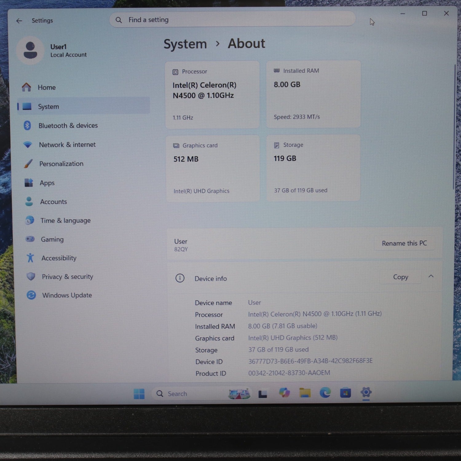This screenshot has width=461, height=461.
Task: Open the Windows Start menu
Action: (x=139, y=394)
